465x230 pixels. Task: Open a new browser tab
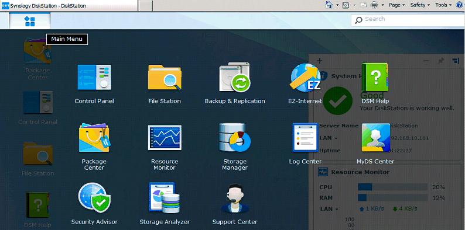(145, 6)
